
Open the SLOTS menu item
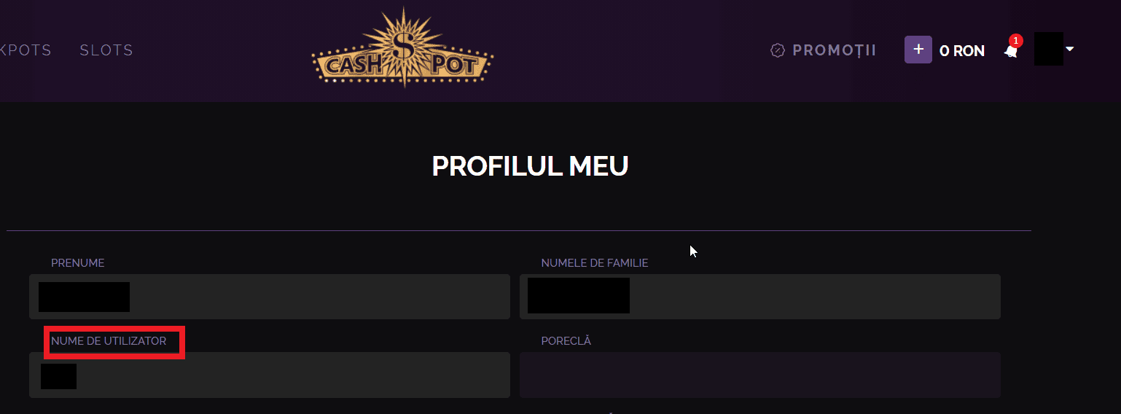[106, 50]
